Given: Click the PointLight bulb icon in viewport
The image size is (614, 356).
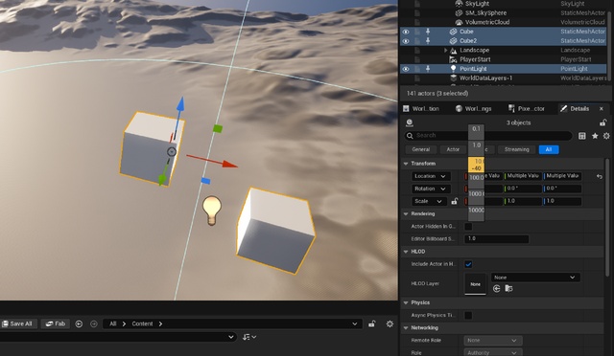Looking at the screenshot, I should (x=212, y=211).
